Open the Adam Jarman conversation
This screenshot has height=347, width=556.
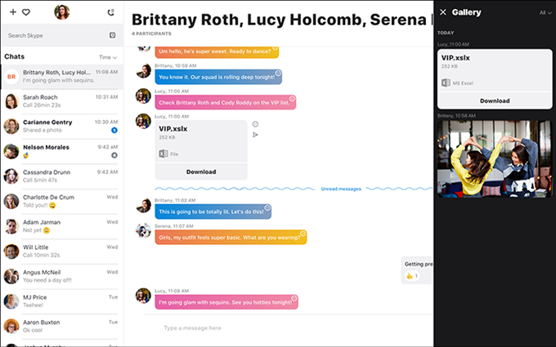62,226
